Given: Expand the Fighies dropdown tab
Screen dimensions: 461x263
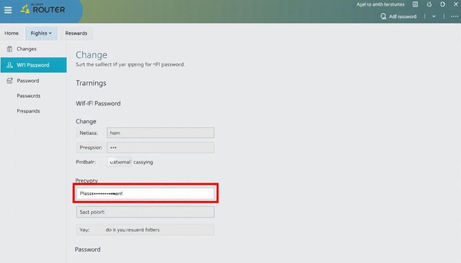Looking at the screenshot, I should point(41,33).
